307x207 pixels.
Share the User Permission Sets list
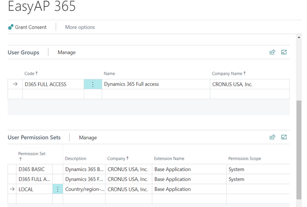point(273,137)
